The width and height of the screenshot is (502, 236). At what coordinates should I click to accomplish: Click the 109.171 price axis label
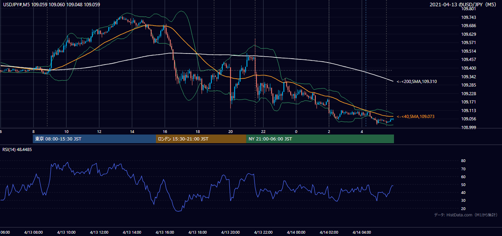coord(468,102)
